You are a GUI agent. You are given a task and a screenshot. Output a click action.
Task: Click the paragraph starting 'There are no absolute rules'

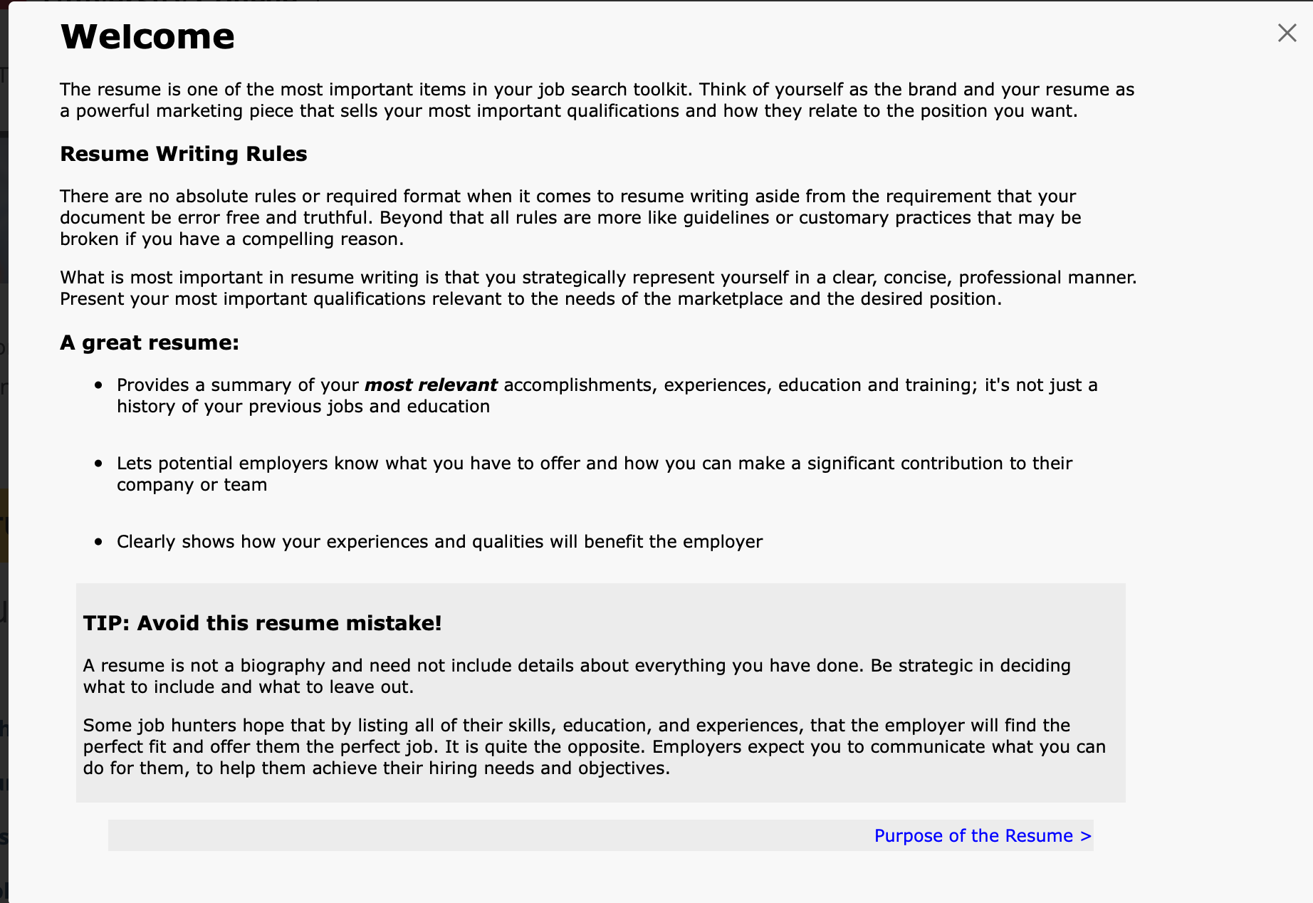[x=570, y=217]
